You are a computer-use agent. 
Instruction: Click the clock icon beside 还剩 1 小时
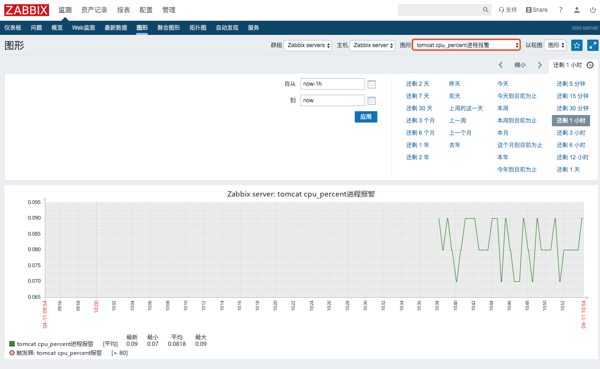[590, 65]
